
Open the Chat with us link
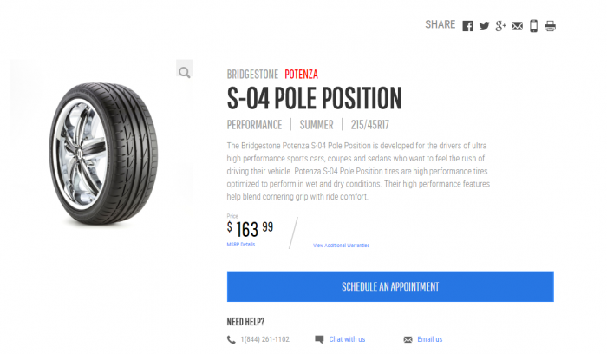pos(347,339)
